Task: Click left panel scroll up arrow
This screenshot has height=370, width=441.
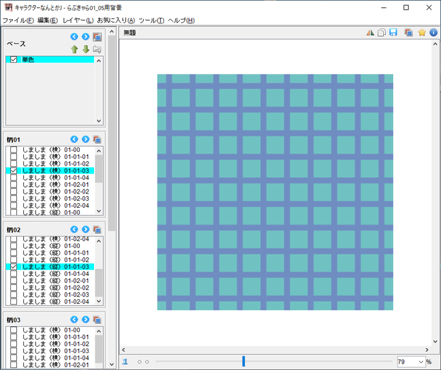Action: point(112,32)
